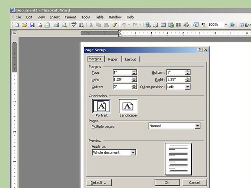Open the Apply to dropdown
251x188 pixels.
pyautogui.click(x=133, y=153)
